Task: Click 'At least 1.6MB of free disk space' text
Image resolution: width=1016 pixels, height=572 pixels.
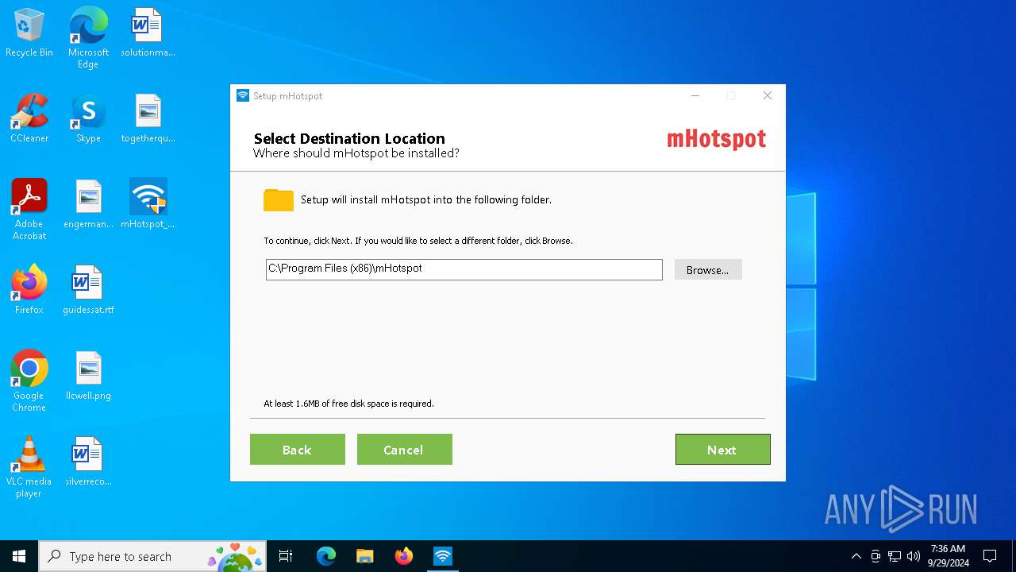Action: pos(348,404)
